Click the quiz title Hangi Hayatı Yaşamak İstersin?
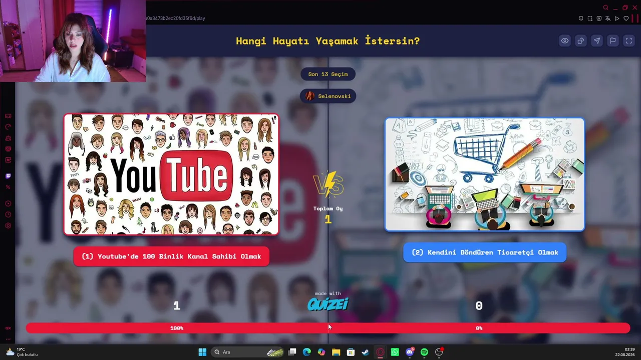 pos(328,41)
